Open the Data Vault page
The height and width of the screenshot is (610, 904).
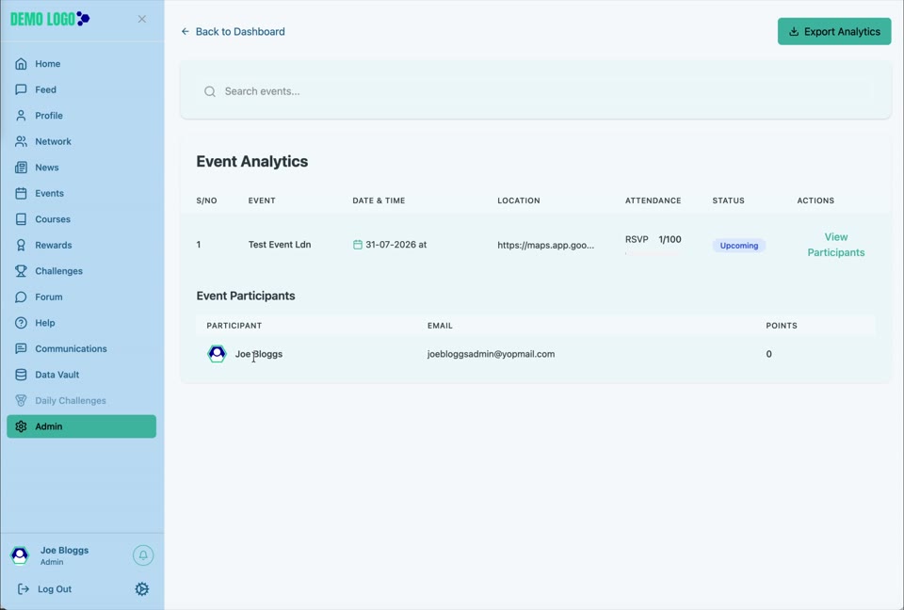(x=81, y=375)
